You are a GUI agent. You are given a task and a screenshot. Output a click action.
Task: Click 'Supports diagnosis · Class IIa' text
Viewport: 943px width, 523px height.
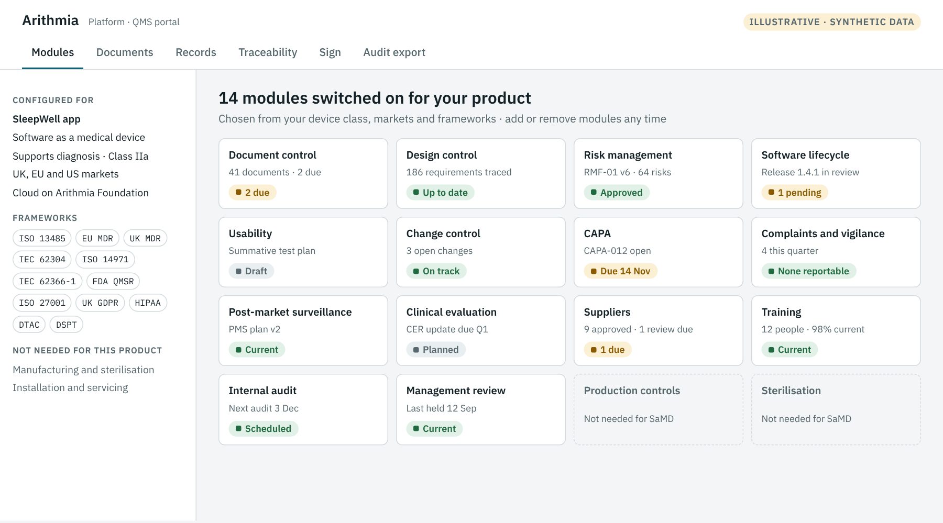click(81, 156)
